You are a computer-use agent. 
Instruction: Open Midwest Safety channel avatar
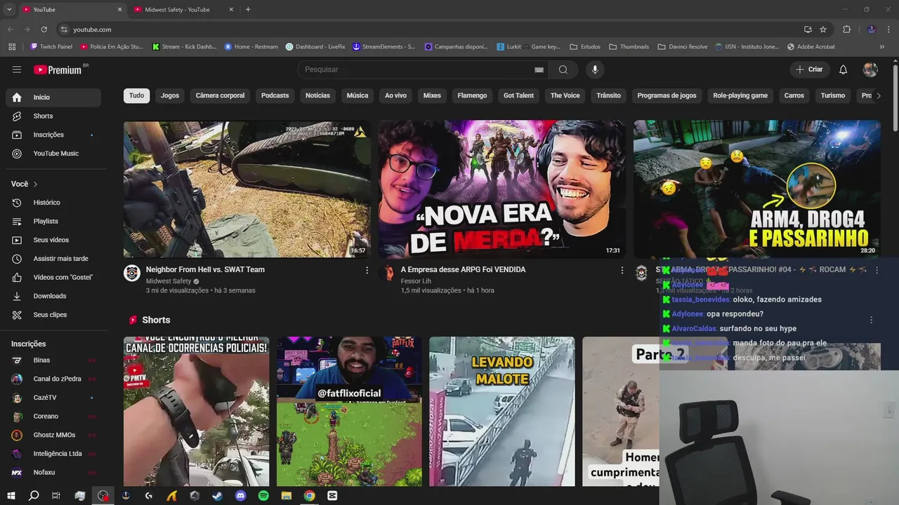[132, 273]
